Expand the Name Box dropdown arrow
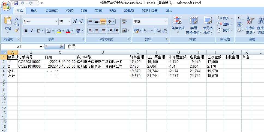 [41, 47]
